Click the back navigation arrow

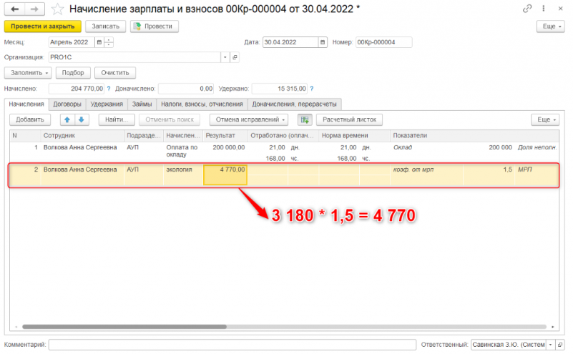[16, 9]
